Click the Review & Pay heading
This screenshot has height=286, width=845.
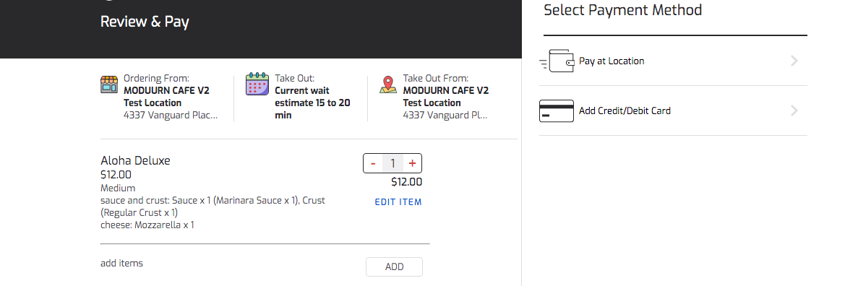point(145,22)
